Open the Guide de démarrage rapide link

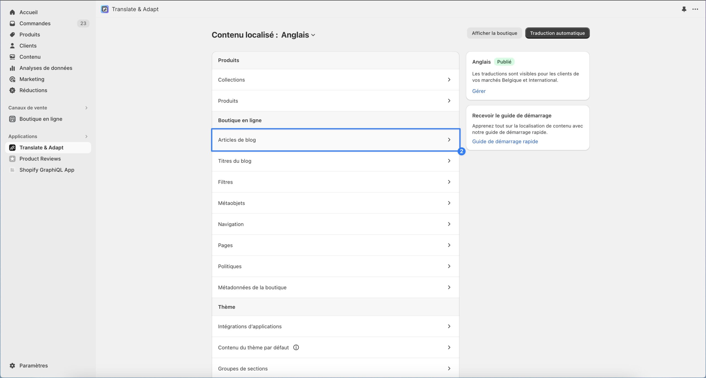click(x=505, y=141)
